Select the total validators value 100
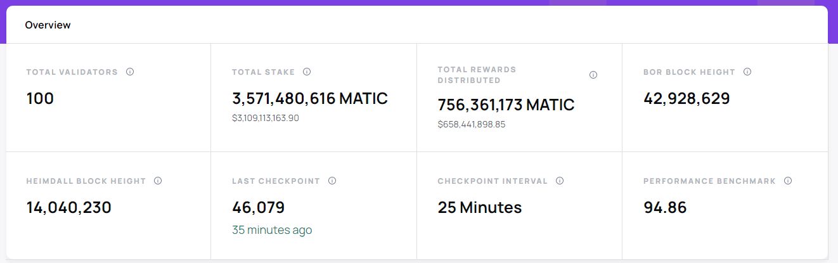The image size is (838, 263). point(41,99)
